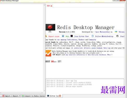Open the Star link
Screen dimensions: 130x98
pyautogui.click(x=122, y=36)
